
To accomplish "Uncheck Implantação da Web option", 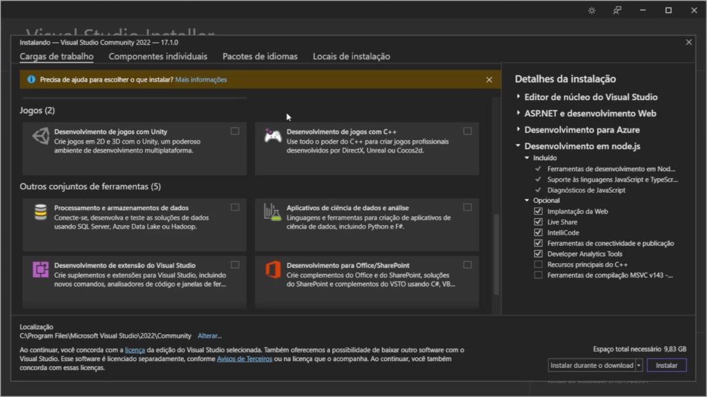I will (x=538, y=211).
